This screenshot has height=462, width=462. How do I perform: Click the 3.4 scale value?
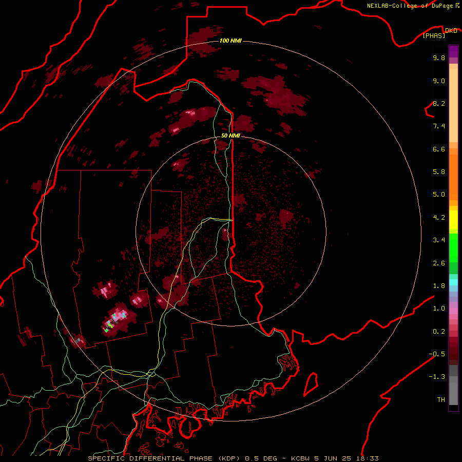click(439, 240)
